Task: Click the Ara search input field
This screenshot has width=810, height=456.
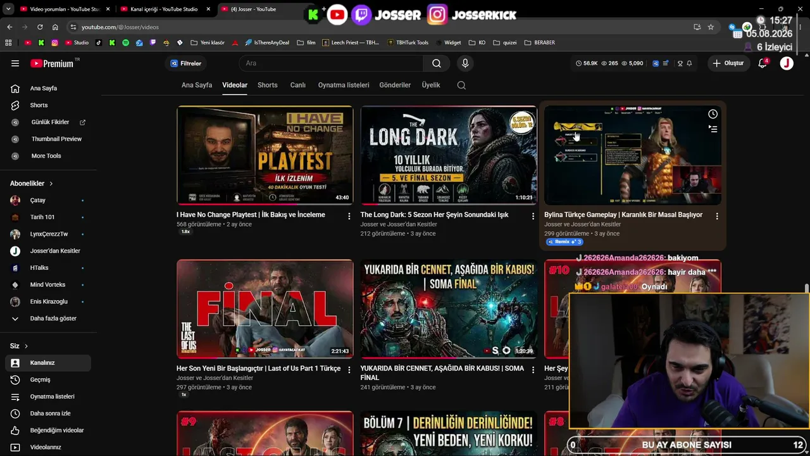Action: (x=331, y=63)
